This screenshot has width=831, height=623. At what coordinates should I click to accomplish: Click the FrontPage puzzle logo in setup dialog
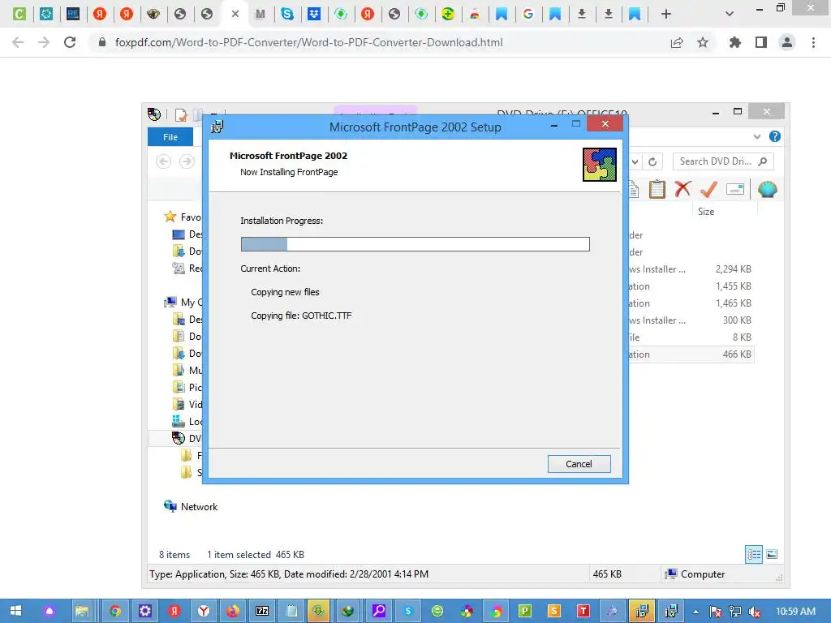[x=600, y=165]
